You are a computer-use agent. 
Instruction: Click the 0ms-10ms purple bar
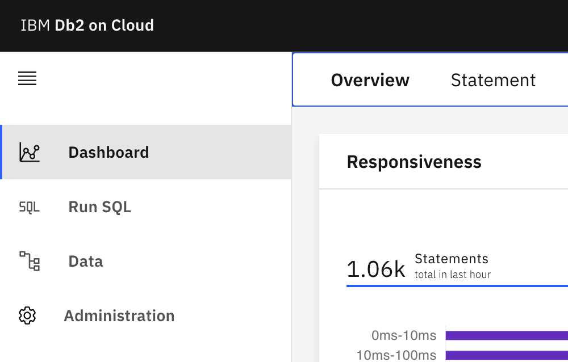(x=507, y=335)
